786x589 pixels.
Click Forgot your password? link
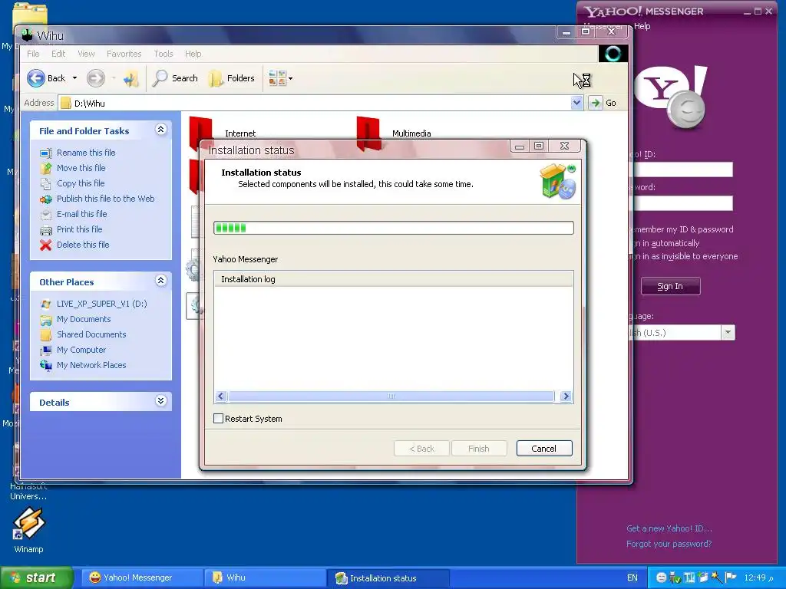click(x=669, y=544)
